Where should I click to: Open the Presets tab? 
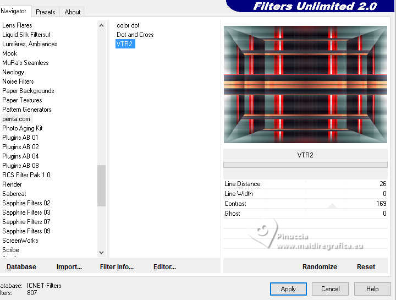[46, 12]
